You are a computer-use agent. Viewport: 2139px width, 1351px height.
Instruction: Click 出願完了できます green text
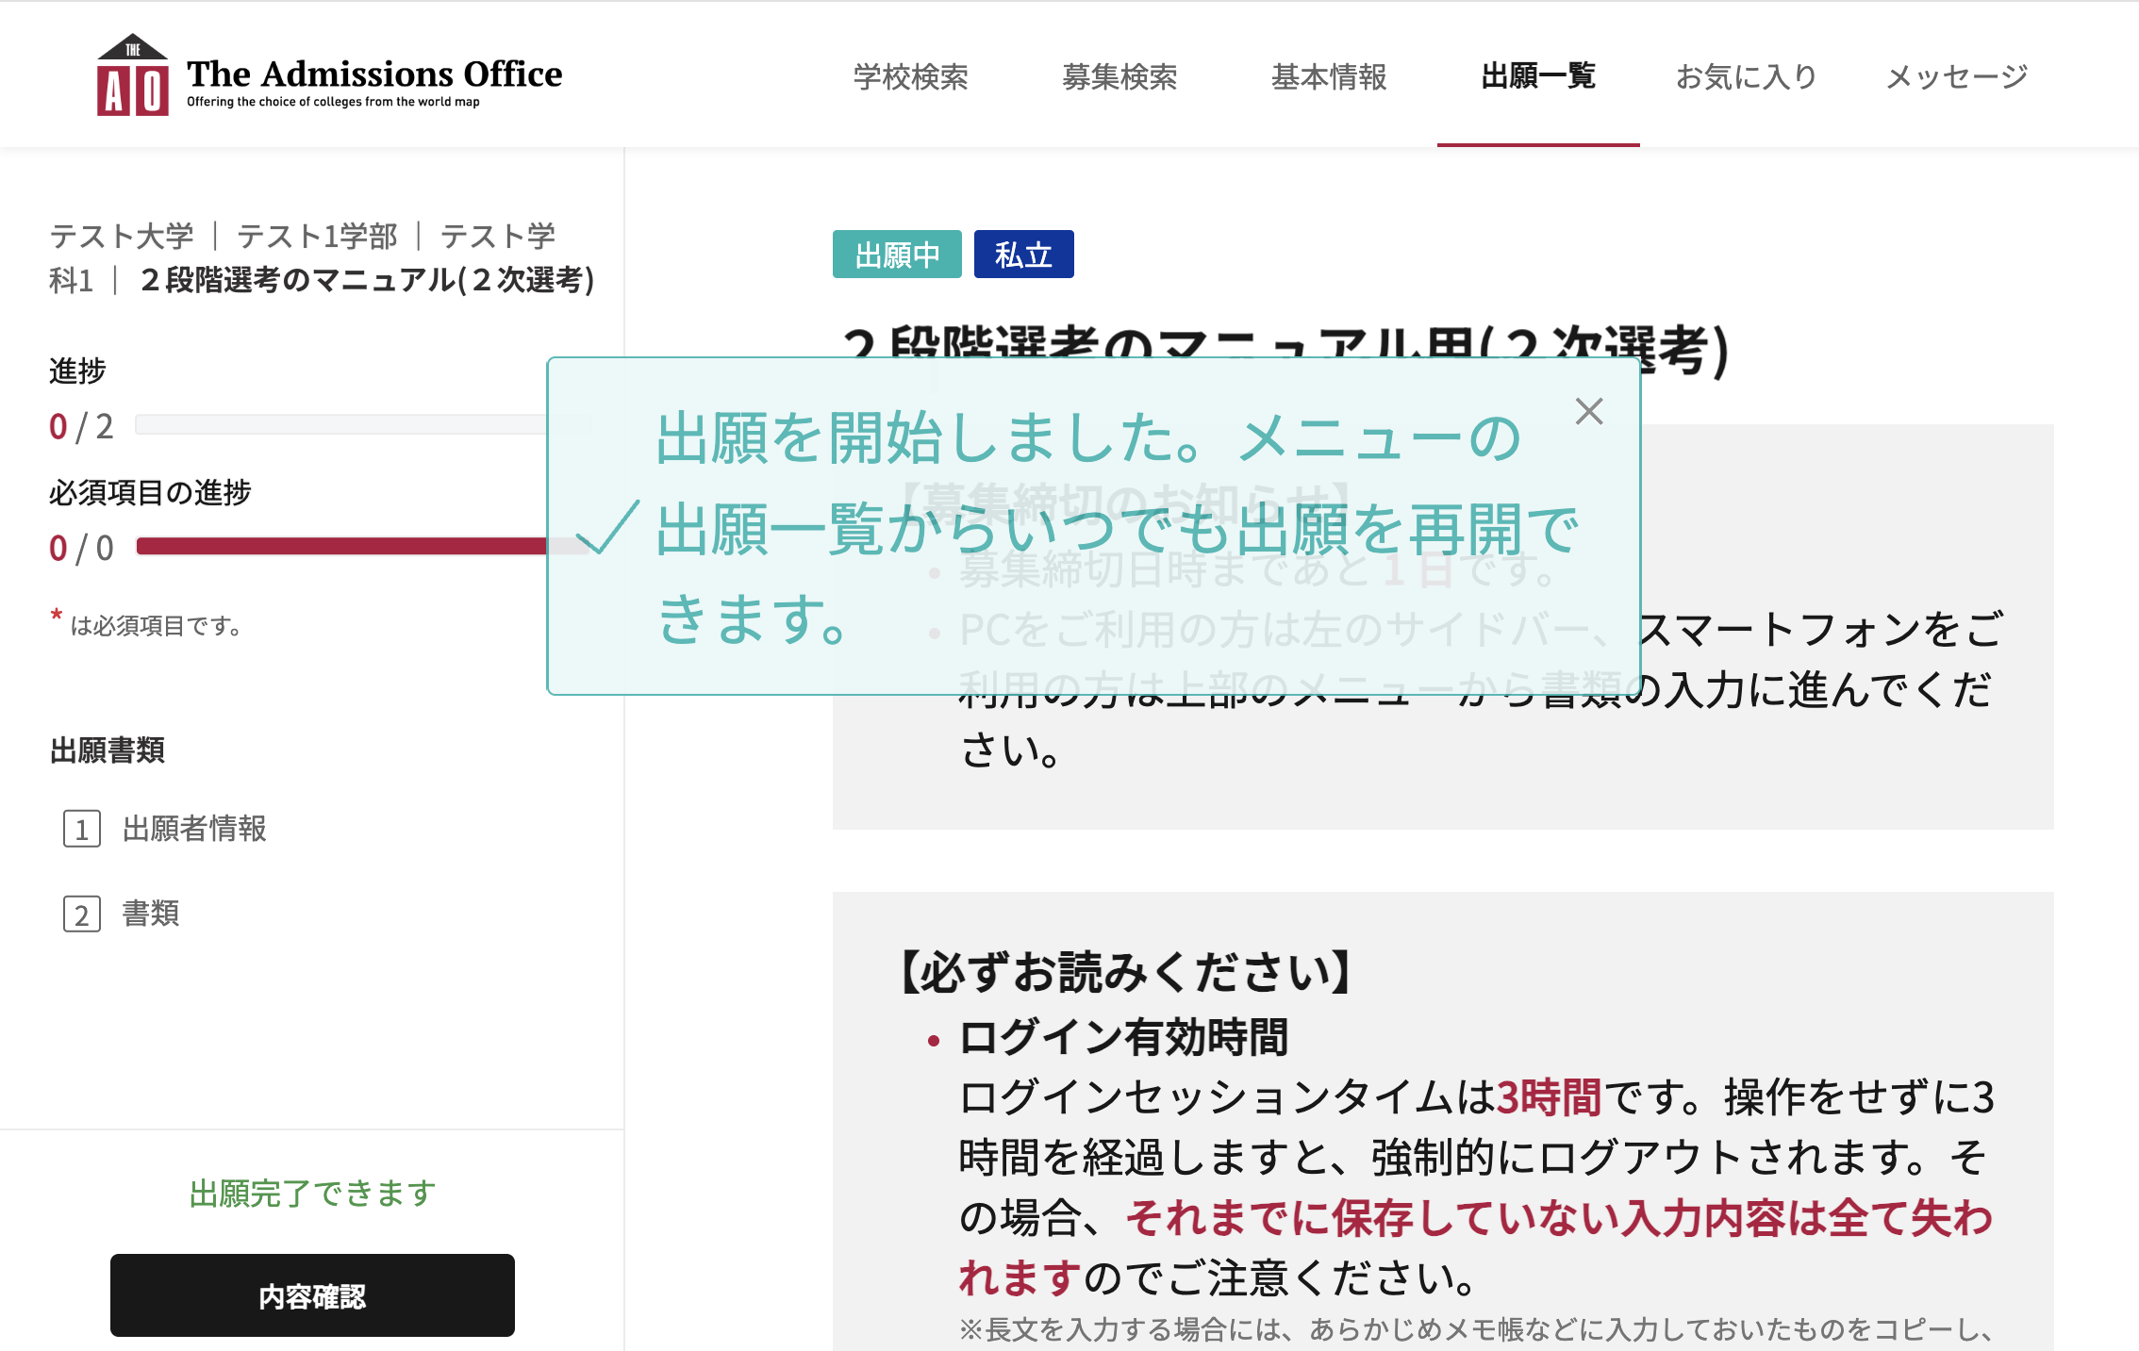[x=312, y=1194]
